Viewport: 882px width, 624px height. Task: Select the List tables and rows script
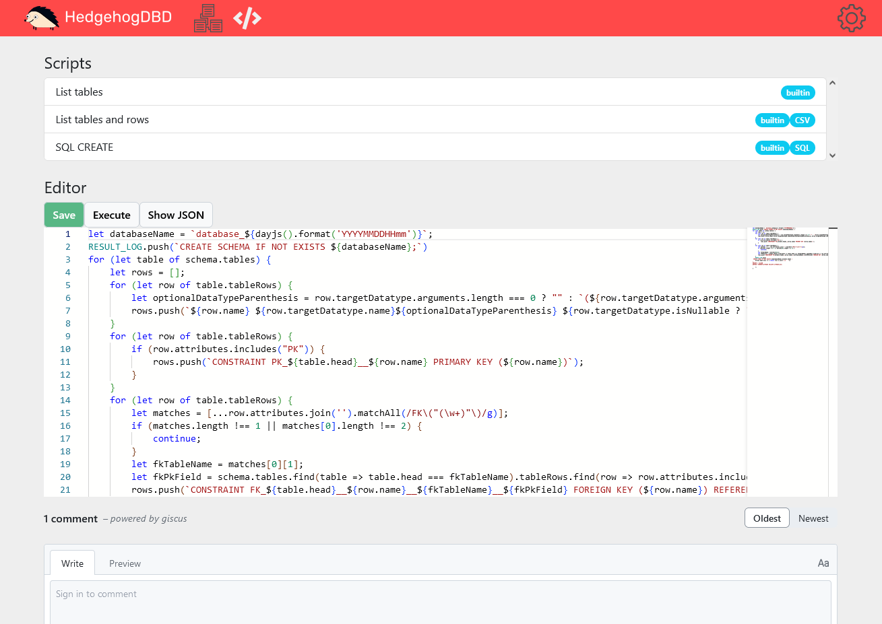point(435,120)
